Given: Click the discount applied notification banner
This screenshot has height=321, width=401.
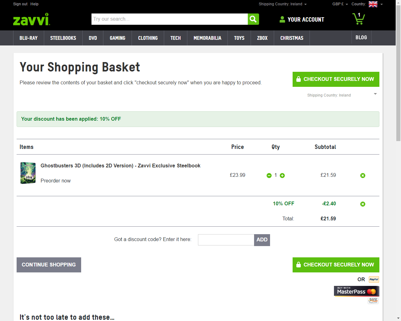Looking at the screenshot, I should (198, 119).
